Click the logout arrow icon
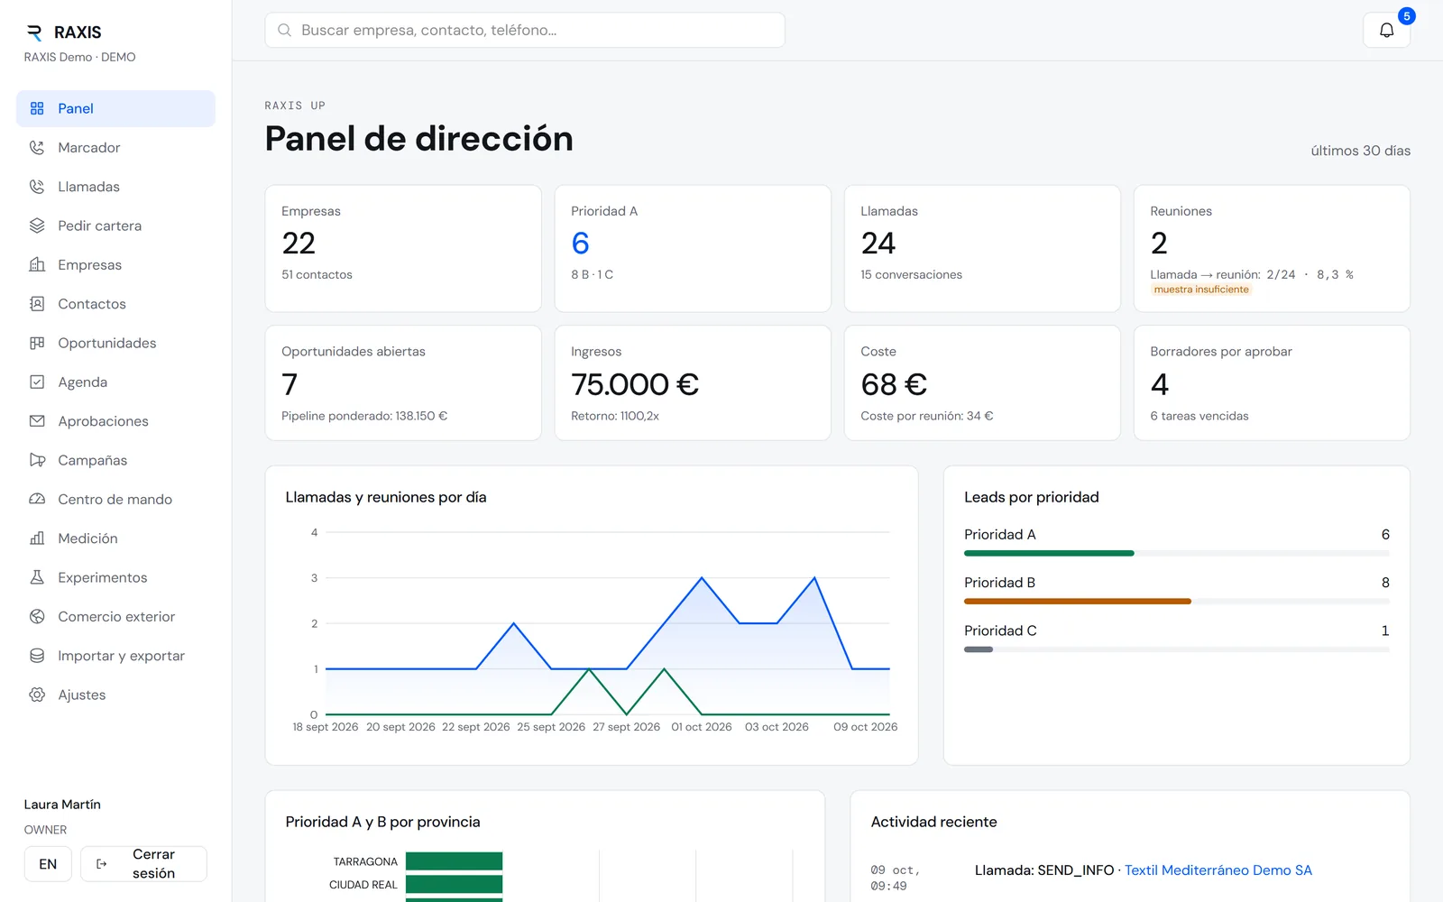1443x902 pixels. tap(102, 864)
